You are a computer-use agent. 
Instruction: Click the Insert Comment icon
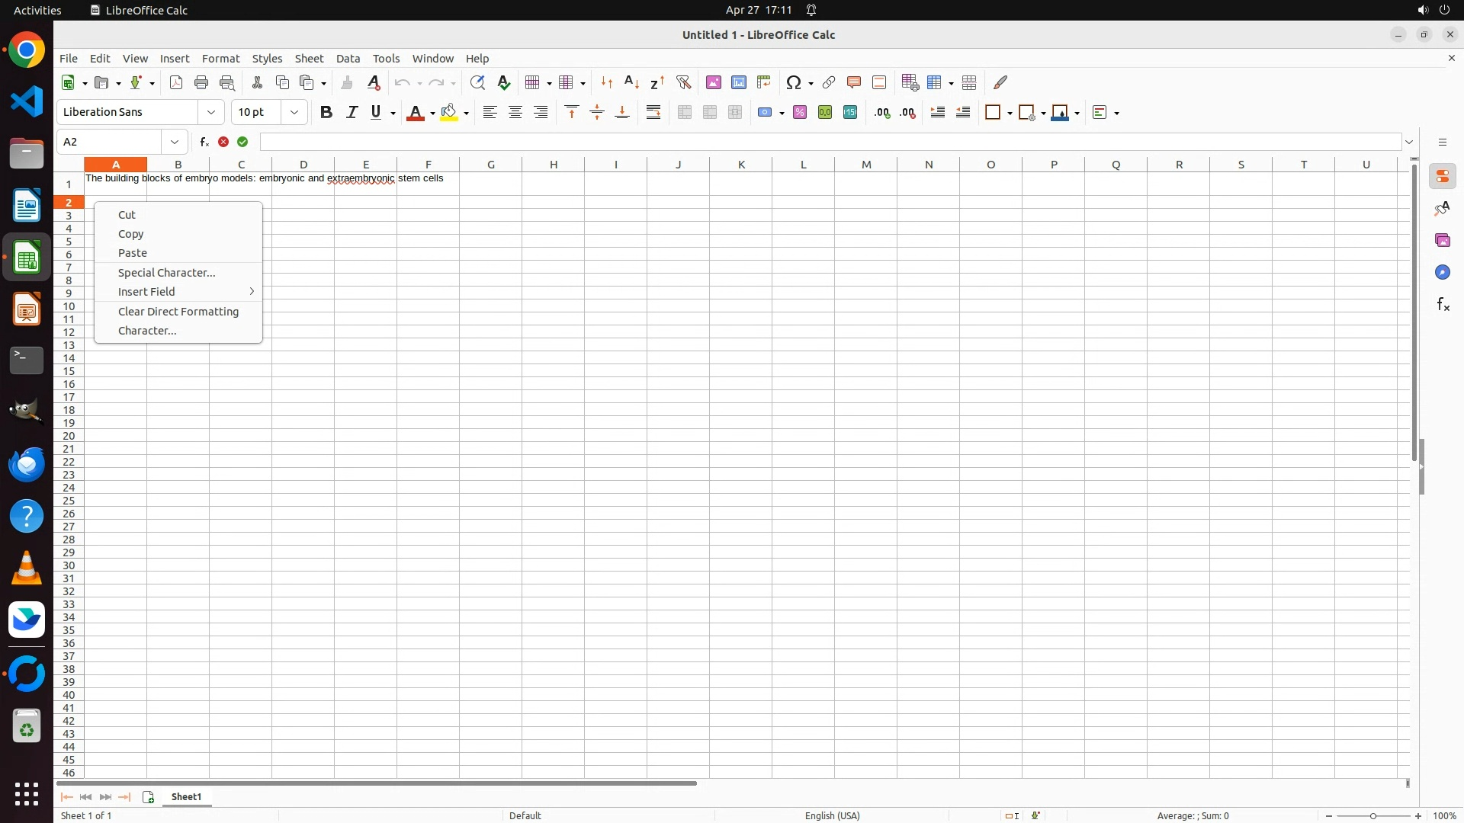point(854,82)
